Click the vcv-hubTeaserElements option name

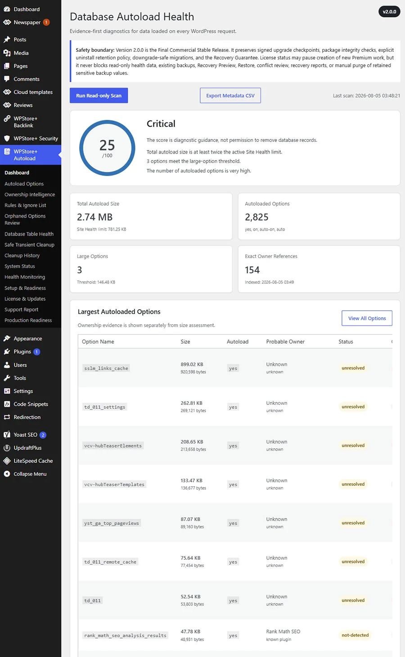(x=113, y=446)
